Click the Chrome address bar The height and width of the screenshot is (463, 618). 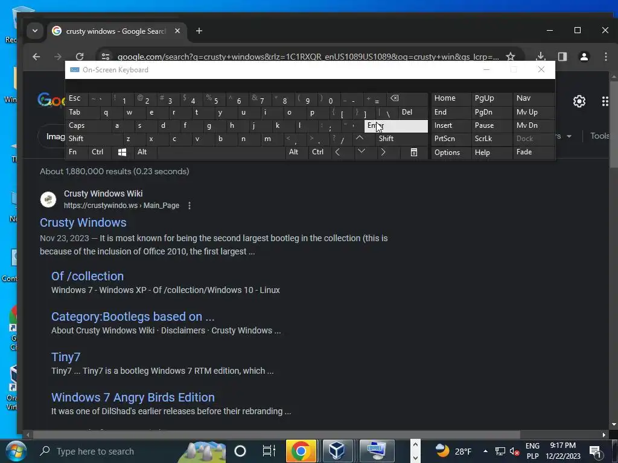pos(307,57)
